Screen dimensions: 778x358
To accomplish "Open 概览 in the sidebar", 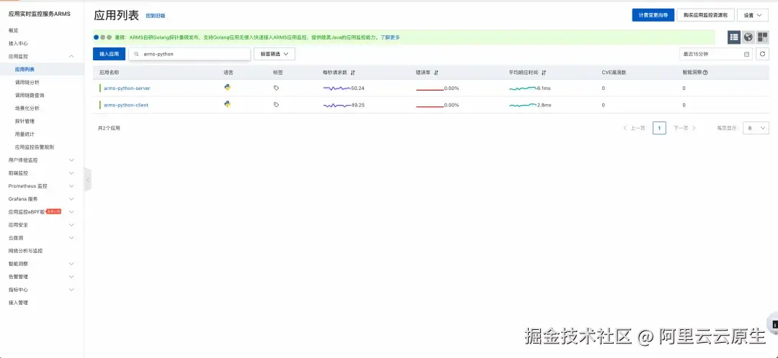I will click(x=14, y=31).
